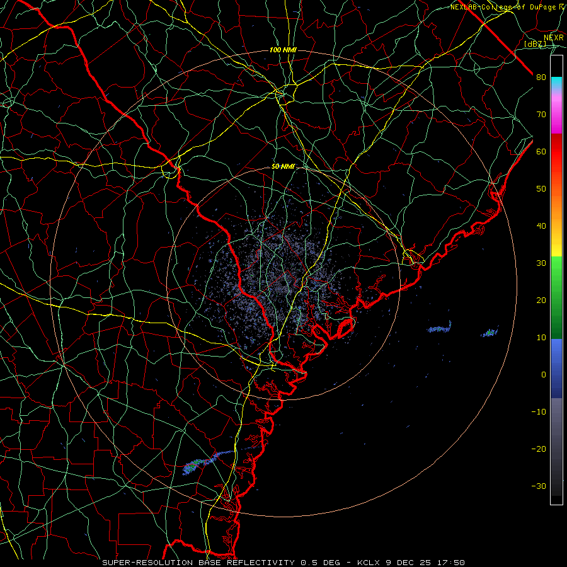Viewport: 567px width, 567px height.
Task: Select the green band of the color scale
Action: coord(556,297)
